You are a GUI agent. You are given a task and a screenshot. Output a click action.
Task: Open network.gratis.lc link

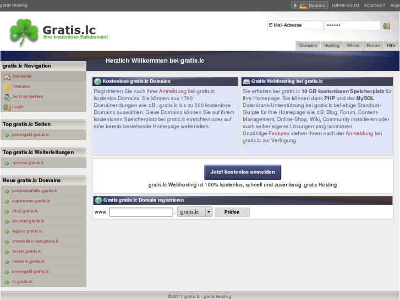(28, 261)
